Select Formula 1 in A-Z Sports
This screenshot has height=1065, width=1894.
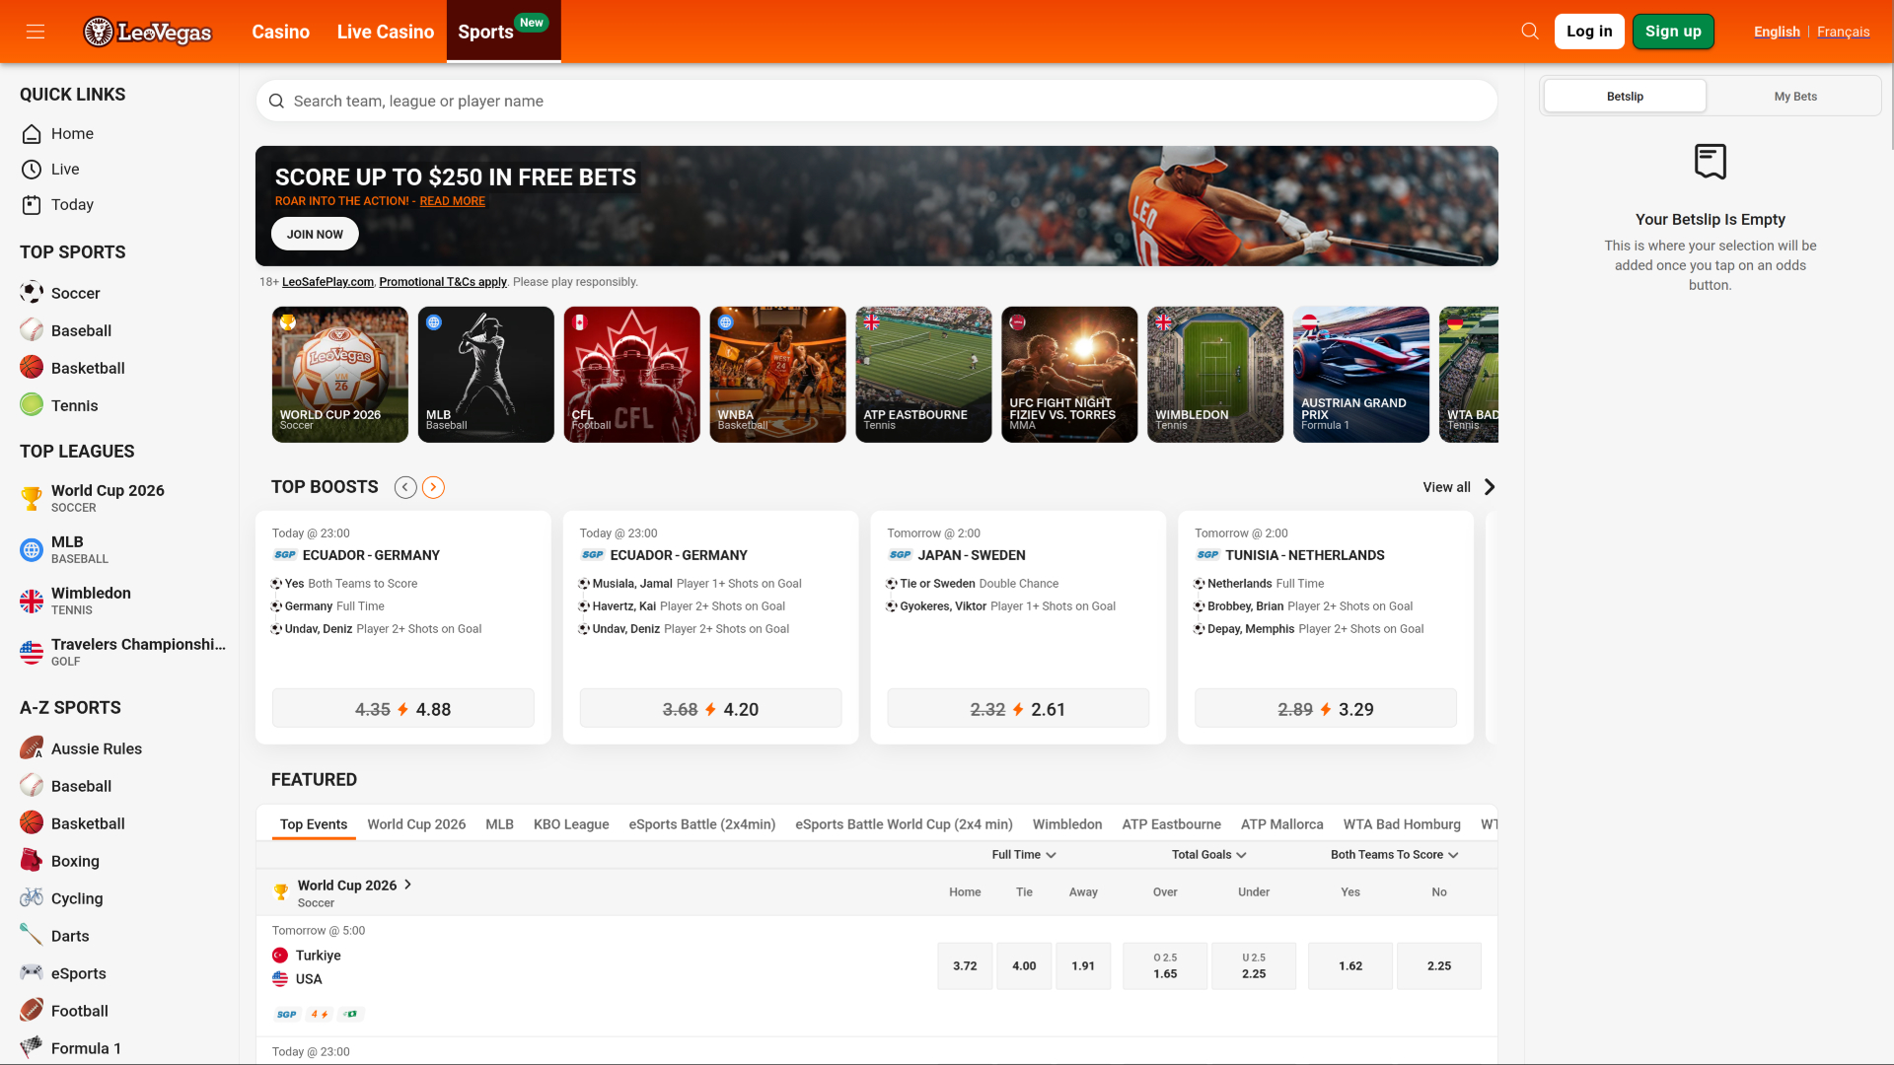click(x=71, y=1048)
